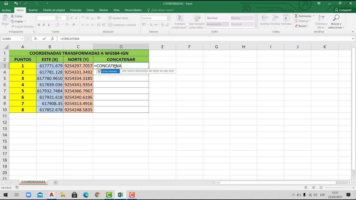This screenshot has width=356, height=200.
Task: Click the fill color paint bucket
Action: tap(67, 25)
